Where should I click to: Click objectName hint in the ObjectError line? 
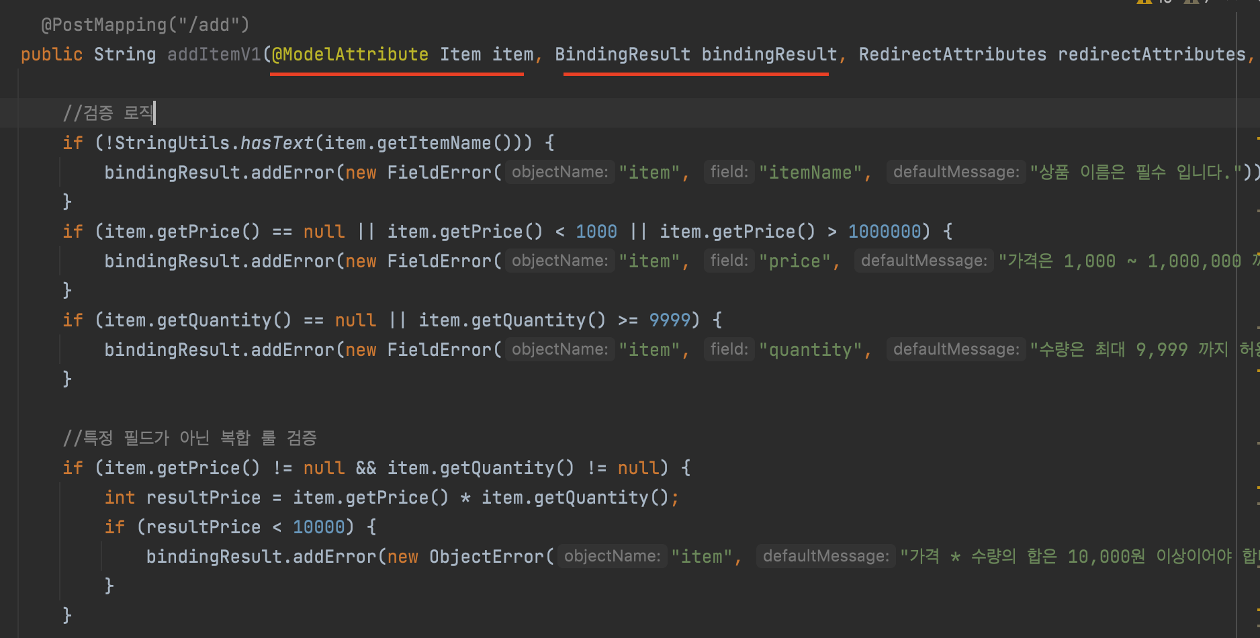click(x=612, y=557)
